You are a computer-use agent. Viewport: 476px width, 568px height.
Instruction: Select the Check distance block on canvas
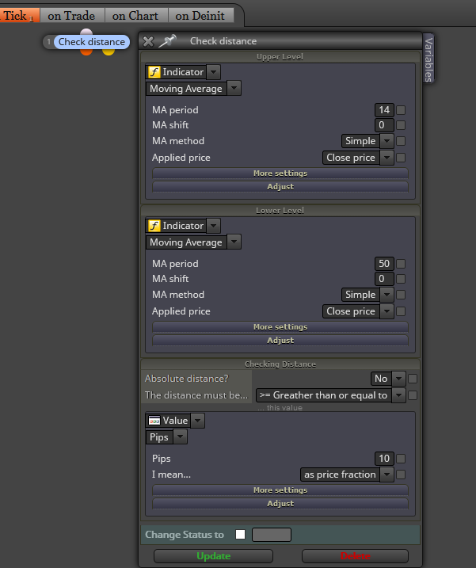click(x=91, y=42)
